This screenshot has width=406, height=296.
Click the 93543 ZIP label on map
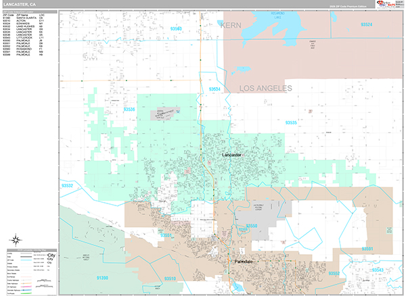pos(378,270)
